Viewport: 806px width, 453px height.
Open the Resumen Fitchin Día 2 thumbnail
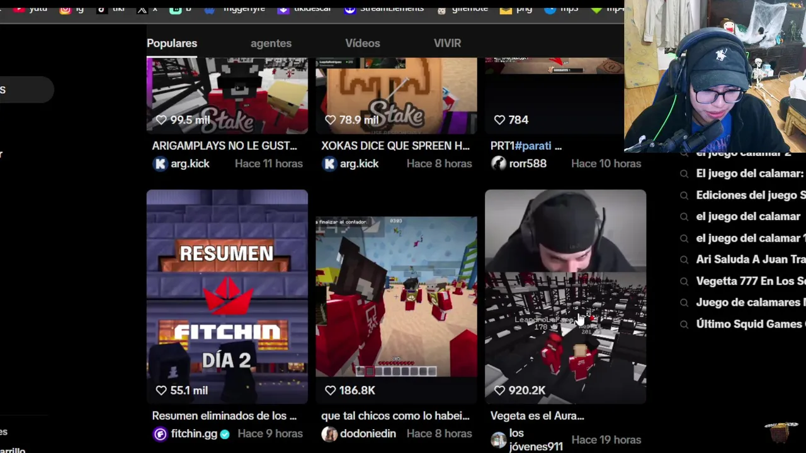(227, 296)
